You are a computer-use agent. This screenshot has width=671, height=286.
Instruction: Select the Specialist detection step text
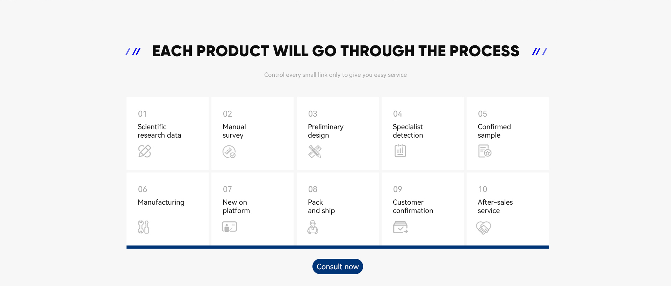point(408,131)
